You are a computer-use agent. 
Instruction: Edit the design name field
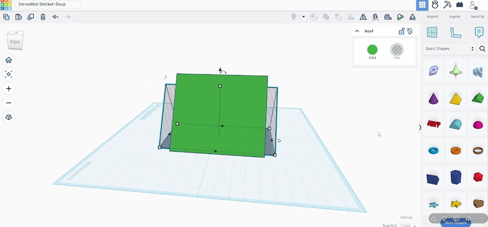pyautogui.click(x=48, y=4)
